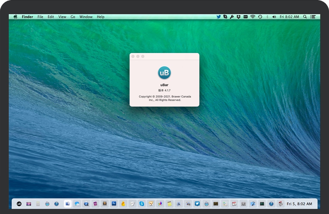Open Finder from the uBar taskbar
The image size is (329, 214).
click(68, 204)
